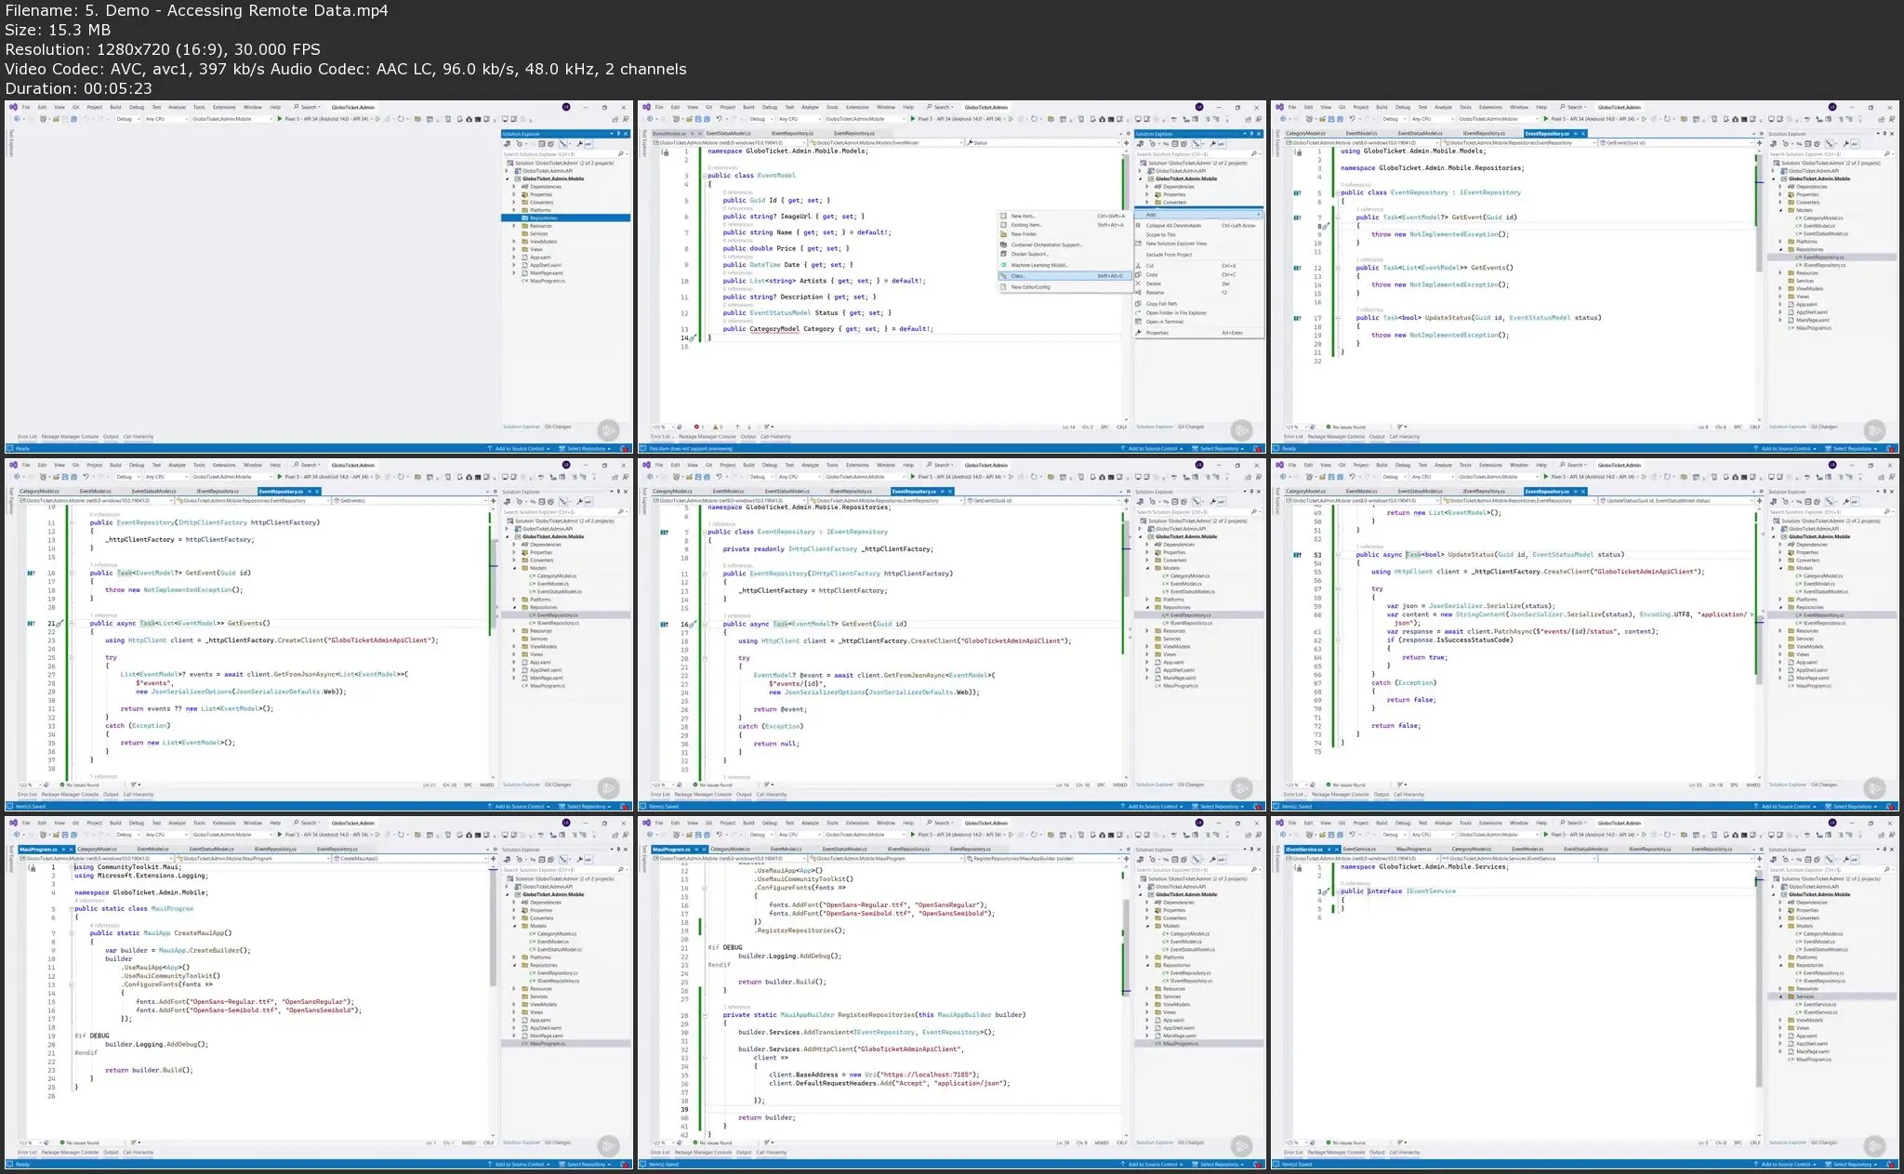This screenshot has width=1904, height=1174.
Task: Click green Start arrow in the UpdateStatus frame toolbar
Action: click(x=1545, y=477)
